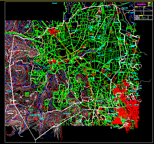Click the gray text label along bottom map edge
The width and height of the screenshot is (154, 144).
[83, 125]
